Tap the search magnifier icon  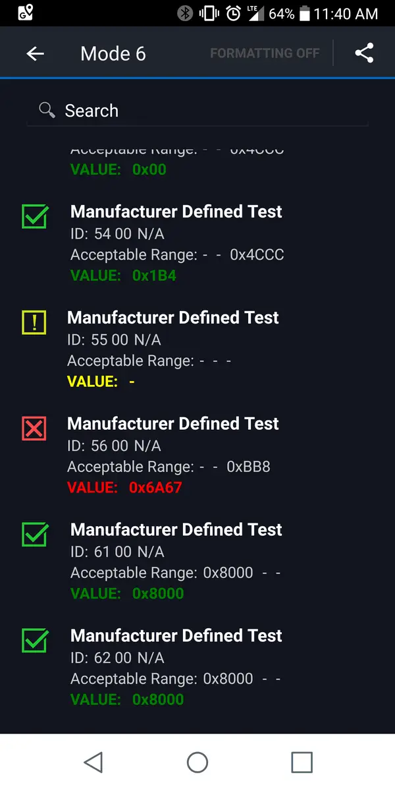coord(47,110)
